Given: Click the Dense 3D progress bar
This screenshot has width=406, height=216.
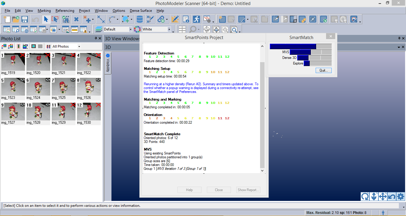Looking at the screenshot, I should pos(314,58).
